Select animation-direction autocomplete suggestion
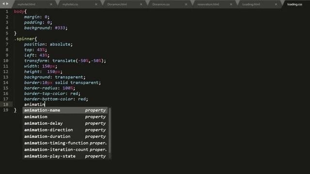 point(65,130)
